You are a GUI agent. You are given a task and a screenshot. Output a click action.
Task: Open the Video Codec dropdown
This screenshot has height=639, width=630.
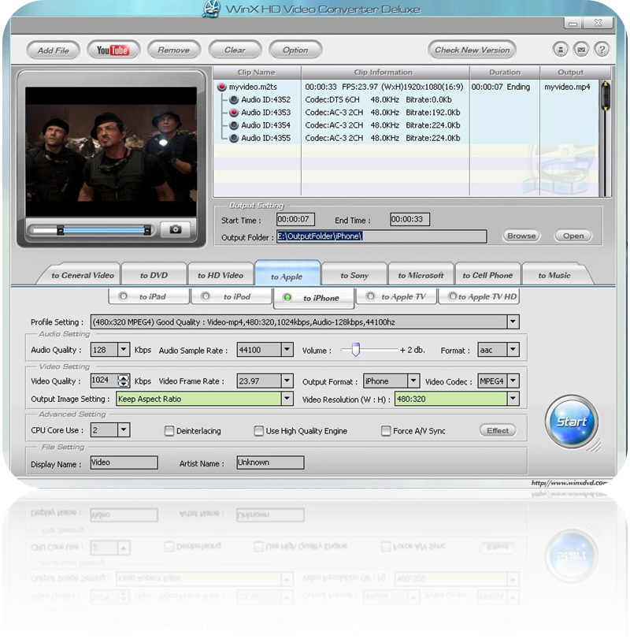point(513,381)
